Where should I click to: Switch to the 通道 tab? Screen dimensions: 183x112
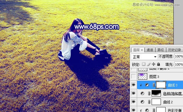(150, 50)
